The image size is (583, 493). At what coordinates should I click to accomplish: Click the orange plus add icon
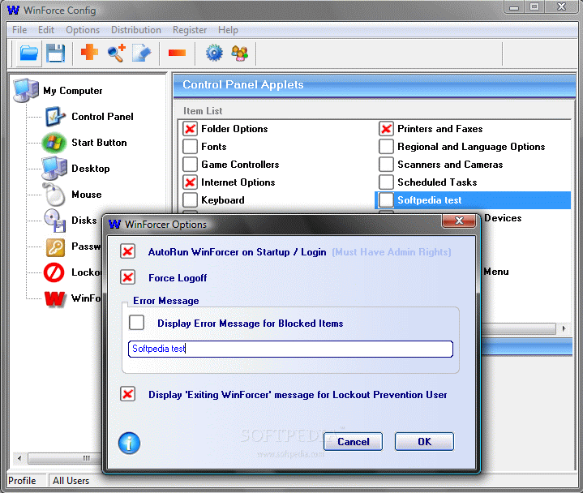tap(90, 52)
